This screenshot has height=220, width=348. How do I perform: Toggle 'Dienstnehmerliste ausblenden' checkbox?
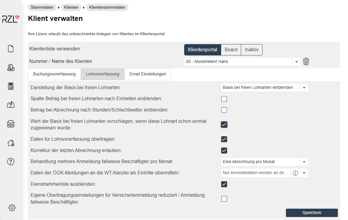point(224,184)
